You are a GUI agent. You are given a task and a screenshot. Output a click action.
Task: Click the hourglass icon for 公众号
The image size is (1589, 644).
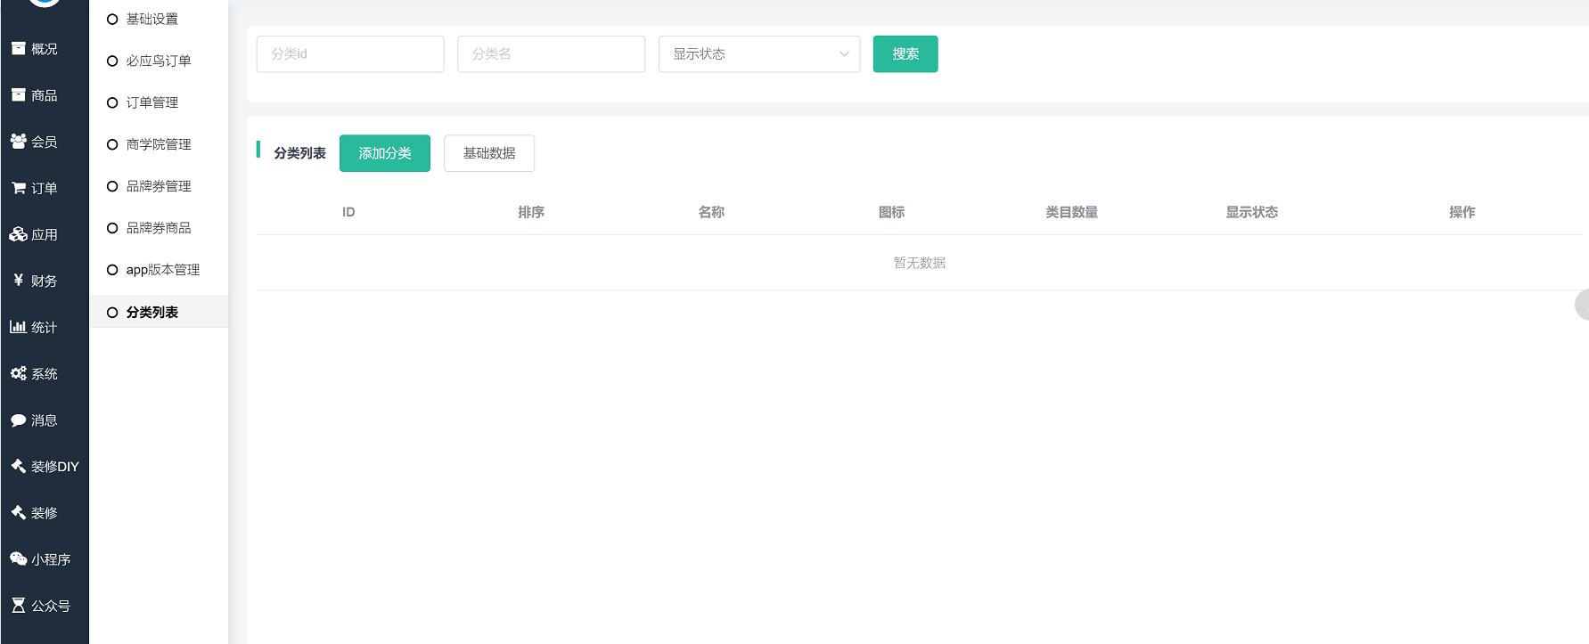click(18, 606)
